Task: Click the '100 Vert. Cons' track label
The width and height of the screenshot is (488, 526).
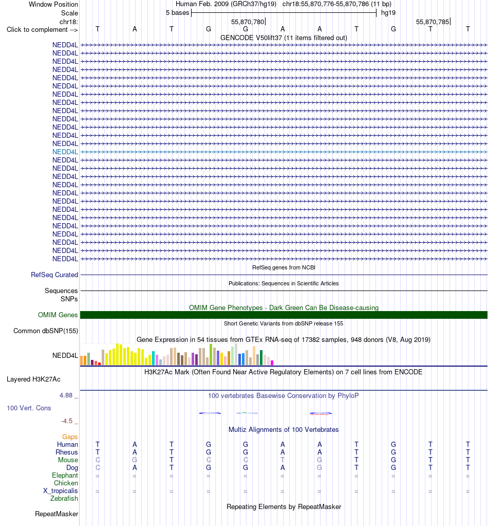Action: pos(29,408)
